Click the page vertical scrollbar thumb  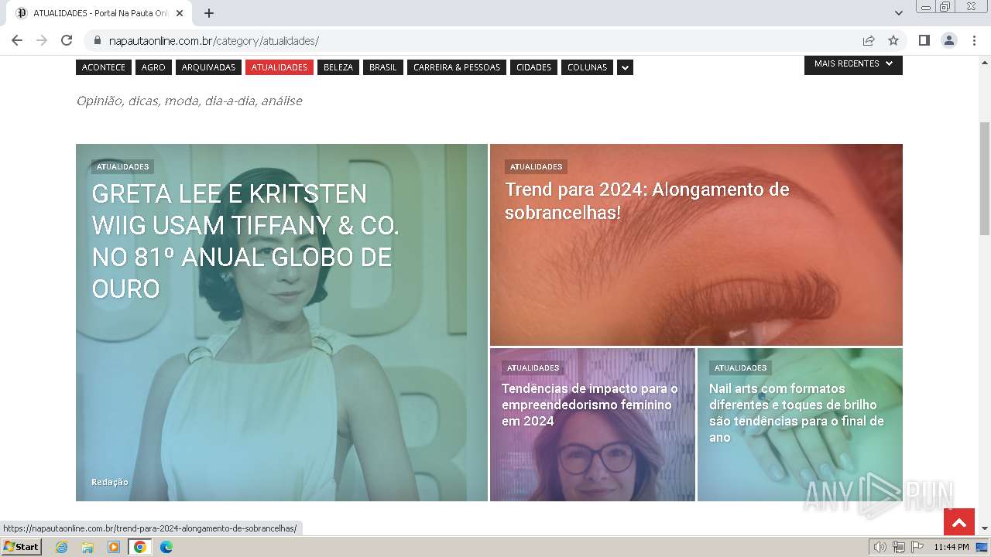[985, 178]
